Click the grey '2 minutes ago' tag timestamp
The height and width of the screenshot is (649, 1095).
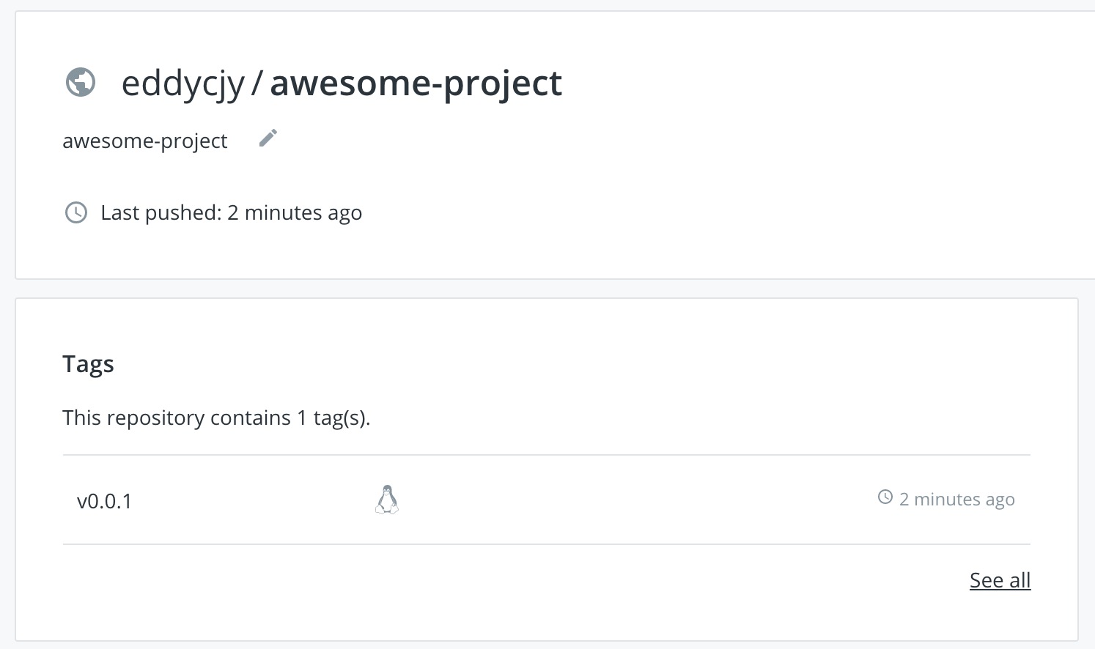957,499
